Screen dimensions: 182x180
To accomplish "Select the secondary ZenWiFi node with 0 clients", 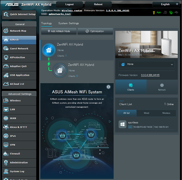I will click(x=81, y=70).
